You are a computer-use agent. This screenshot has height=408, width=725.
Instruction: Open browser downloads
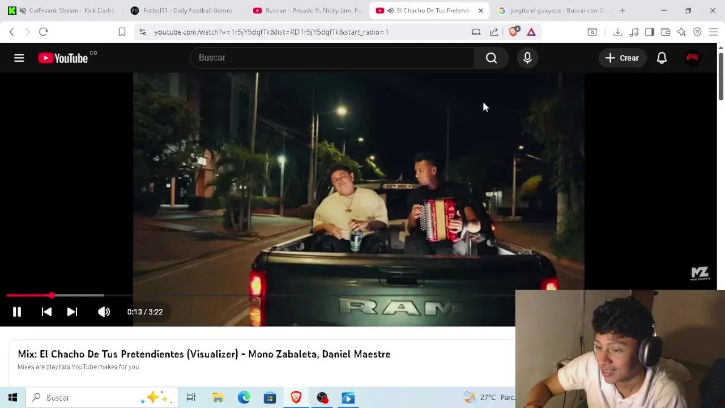617,32
